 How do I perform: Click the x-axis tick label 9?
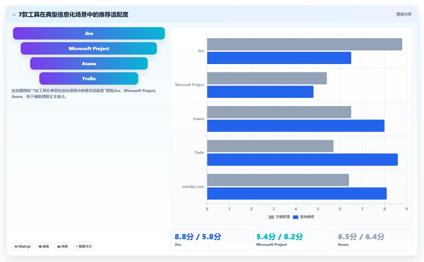pyautogui.click(x=407, y=209)
